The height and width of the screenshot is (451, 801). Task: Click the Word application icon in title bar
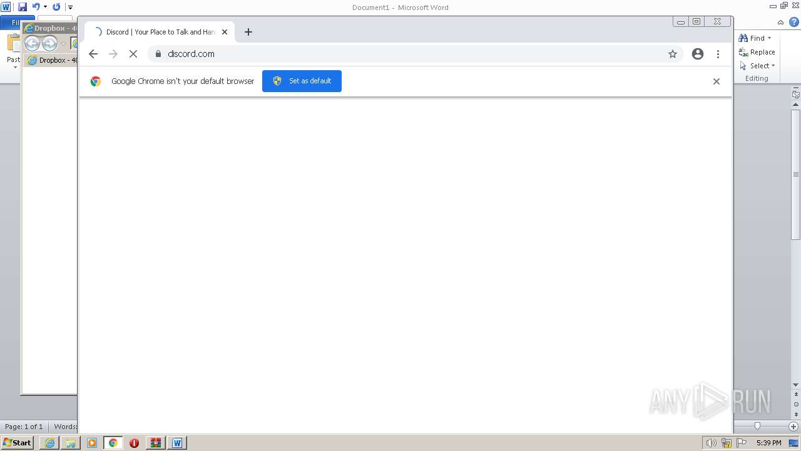click(6, 7)
